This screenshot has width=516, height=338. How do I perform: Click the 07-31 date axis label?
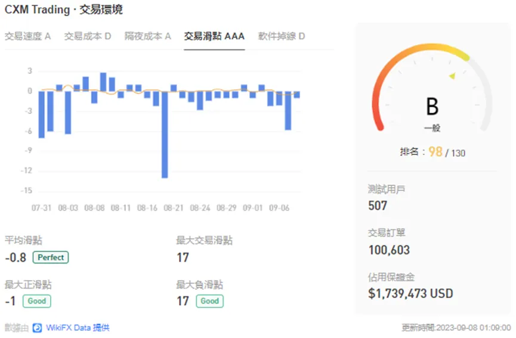42,208
